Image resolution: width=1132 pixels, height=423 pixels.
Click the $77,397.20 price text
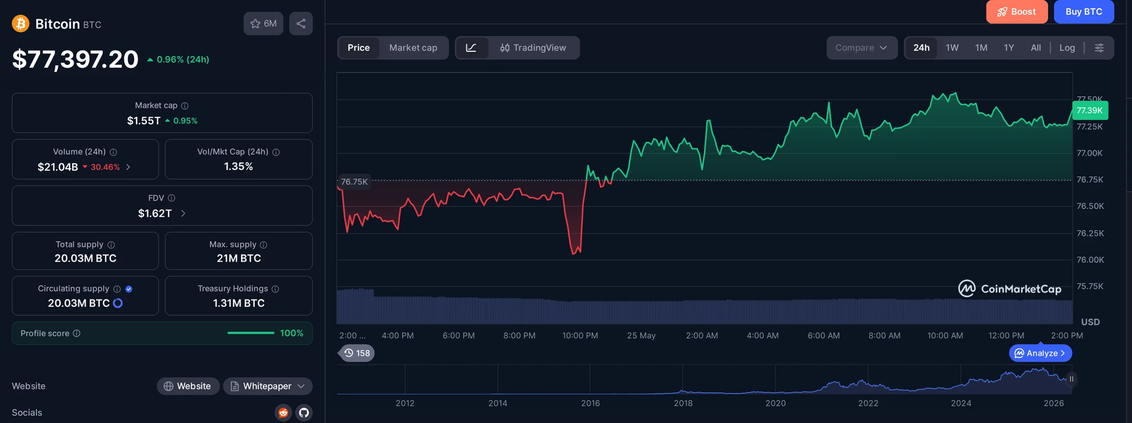(x=75, y=59)
